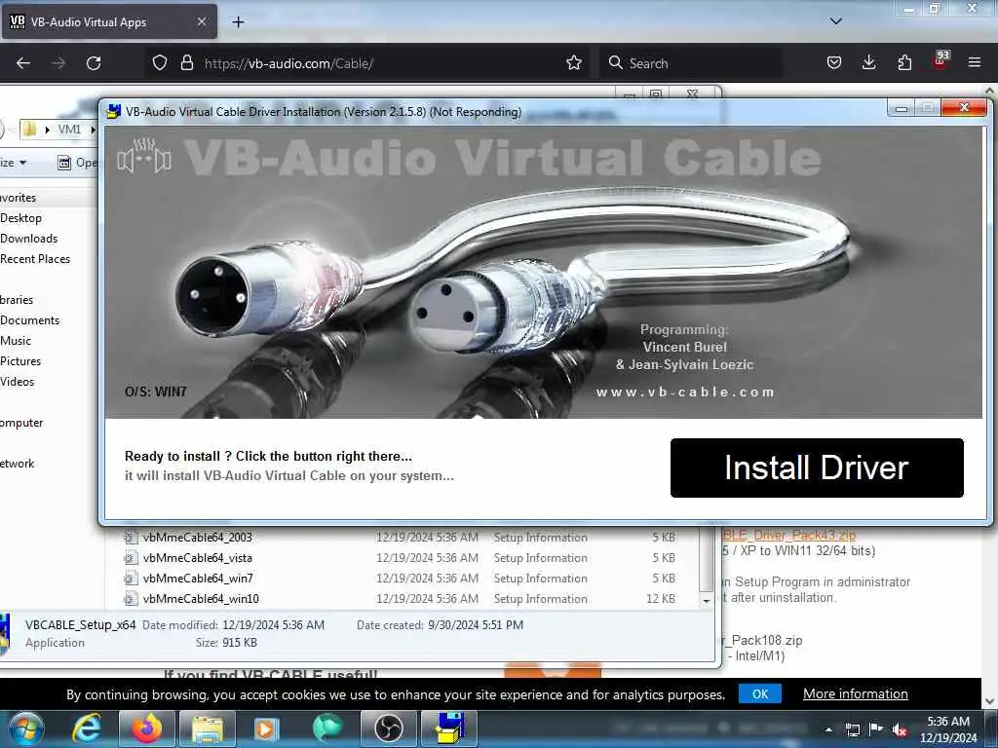Click the installer title bar icon
Screen dimensions: 998x748
tap(113, 111)
